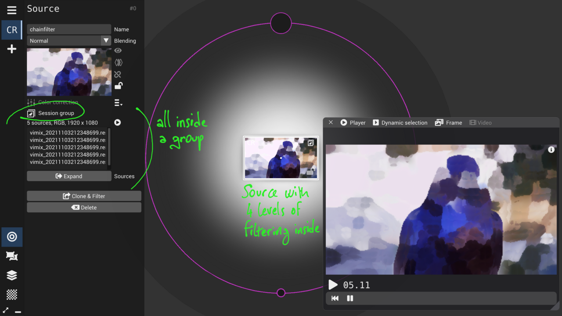Click the Clone & Filter button
The image size is (562, 316).
coord(84,196)
